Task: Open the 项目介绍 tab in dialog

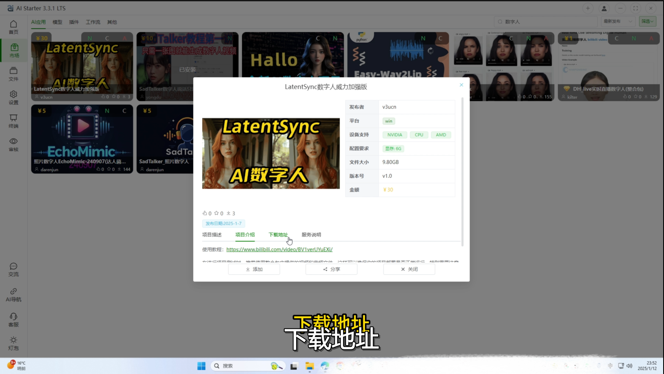Action: pyautogui.click(x=245, y=235)
